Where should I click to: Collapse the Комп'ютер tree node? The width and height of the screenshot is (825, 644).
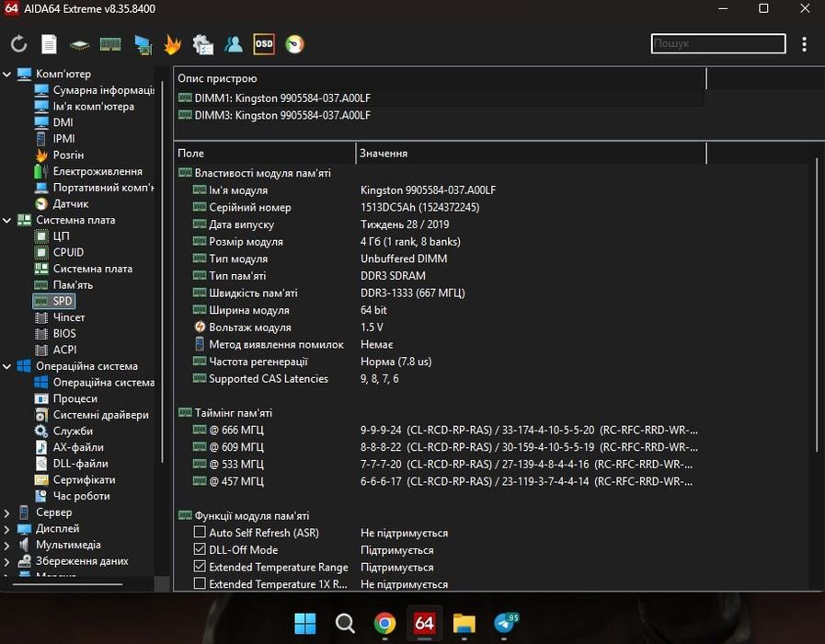[6, 75]
